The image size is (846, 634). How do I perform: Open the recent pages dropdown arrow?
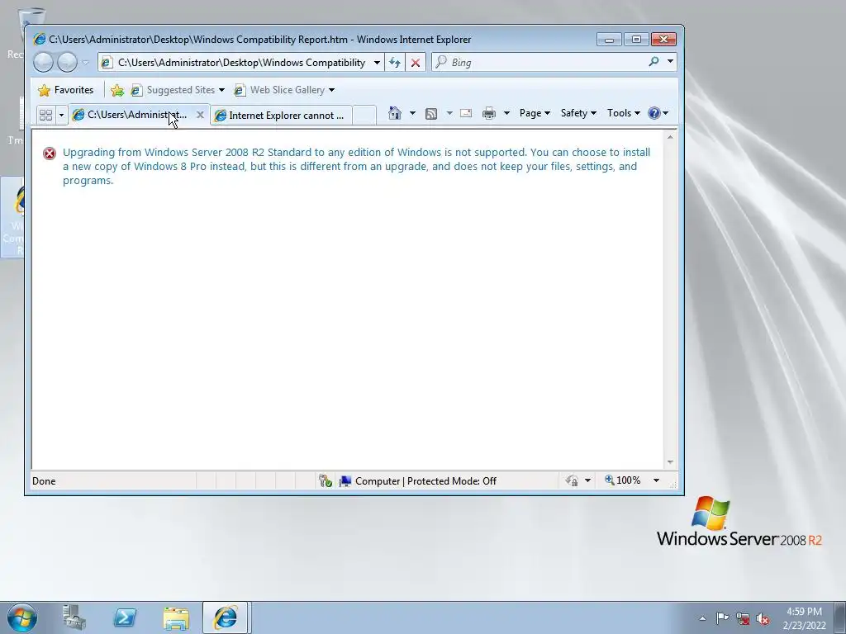click(85, 63)
